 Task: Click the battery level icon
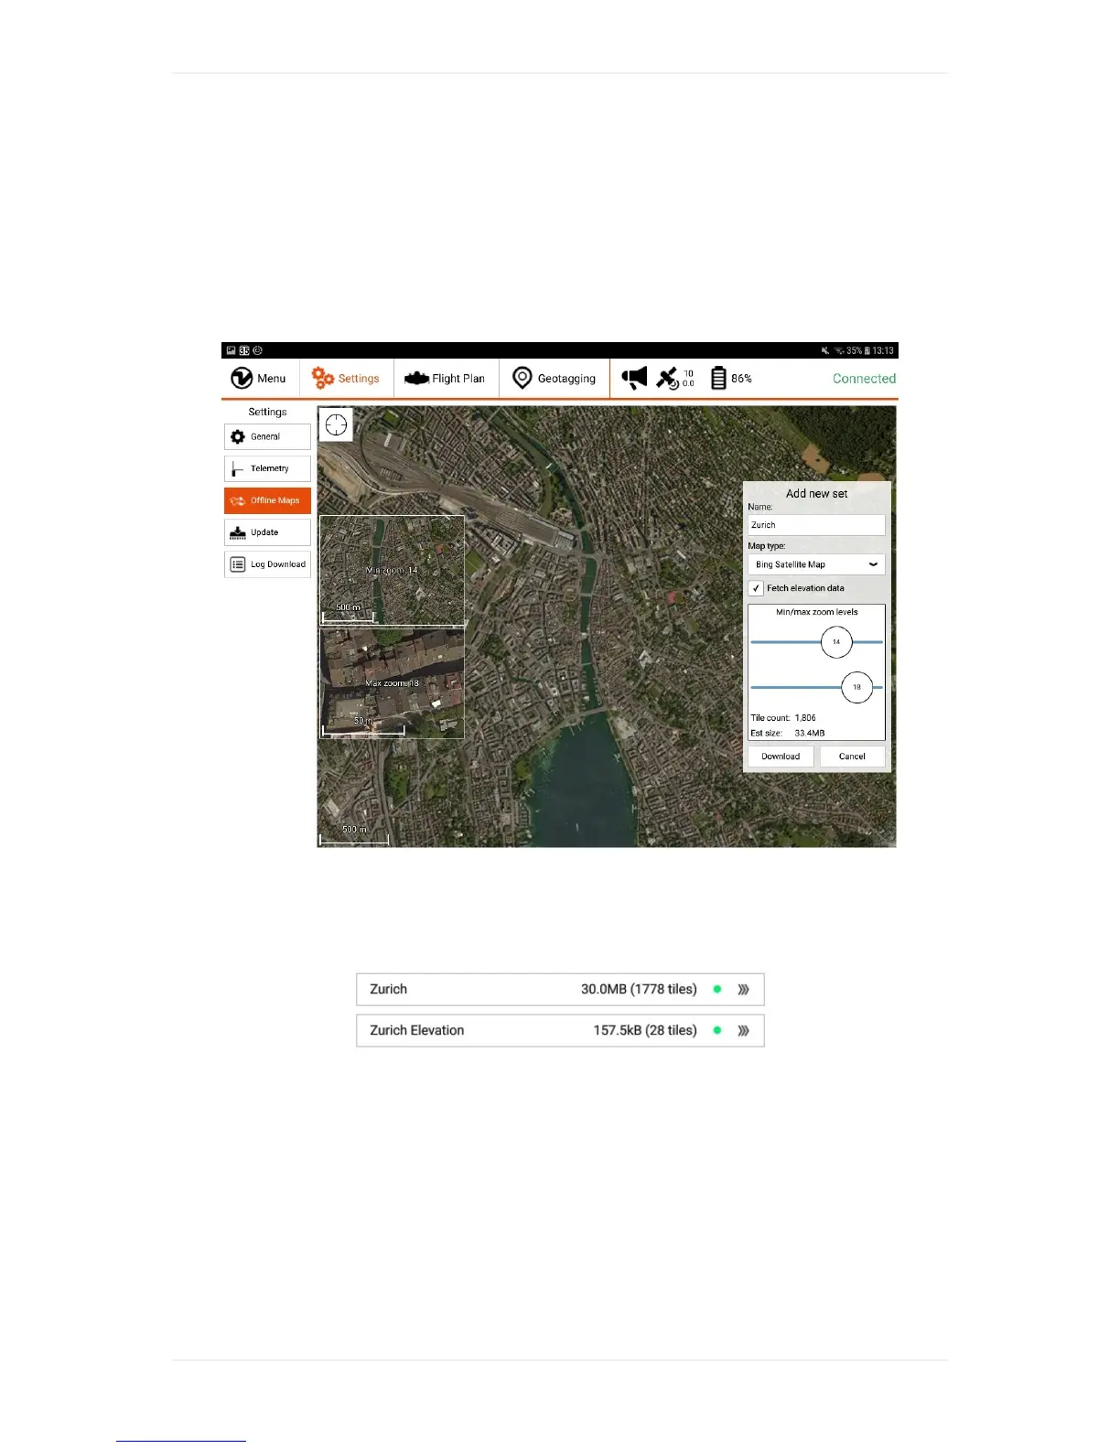tap(718, 378)
